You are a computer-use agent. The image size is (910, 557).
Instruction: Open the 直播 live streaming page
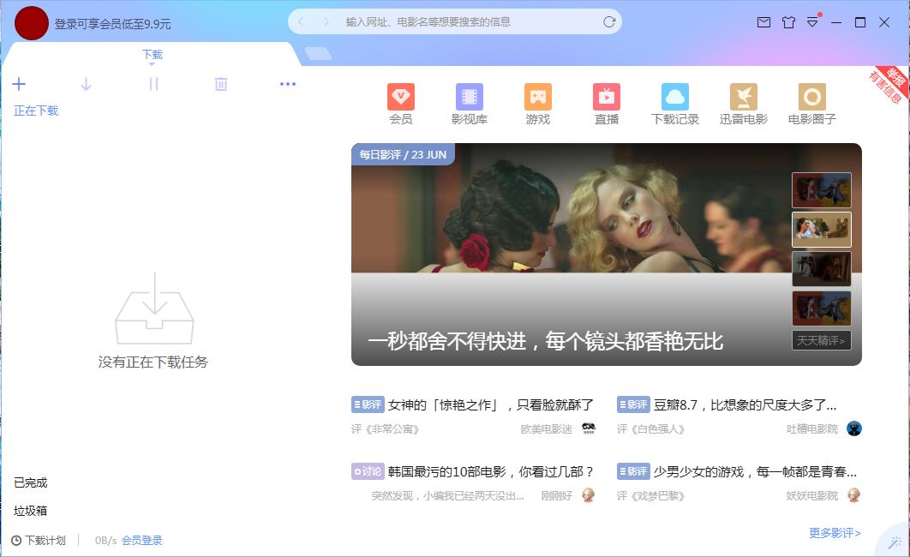click(x=607, y=104)
